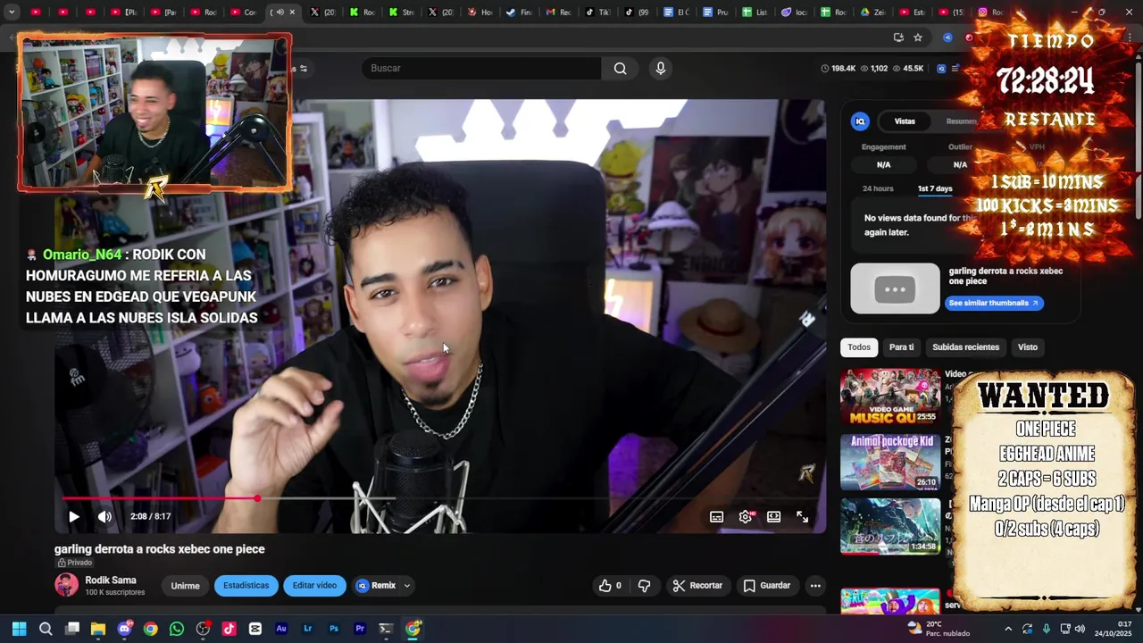Click the install-app icon in address bar
The height and width of the screenshot is (643, 1143).
coord(897,38)
